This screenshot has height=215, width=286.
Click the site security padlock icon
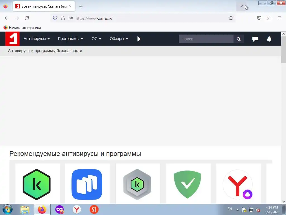(x=63, y=18)
